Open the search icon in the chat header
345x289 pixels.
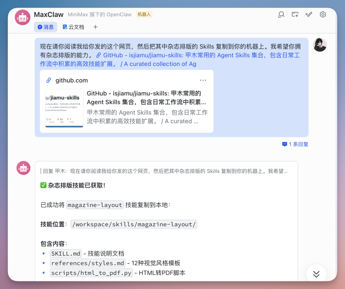(281, 14)
